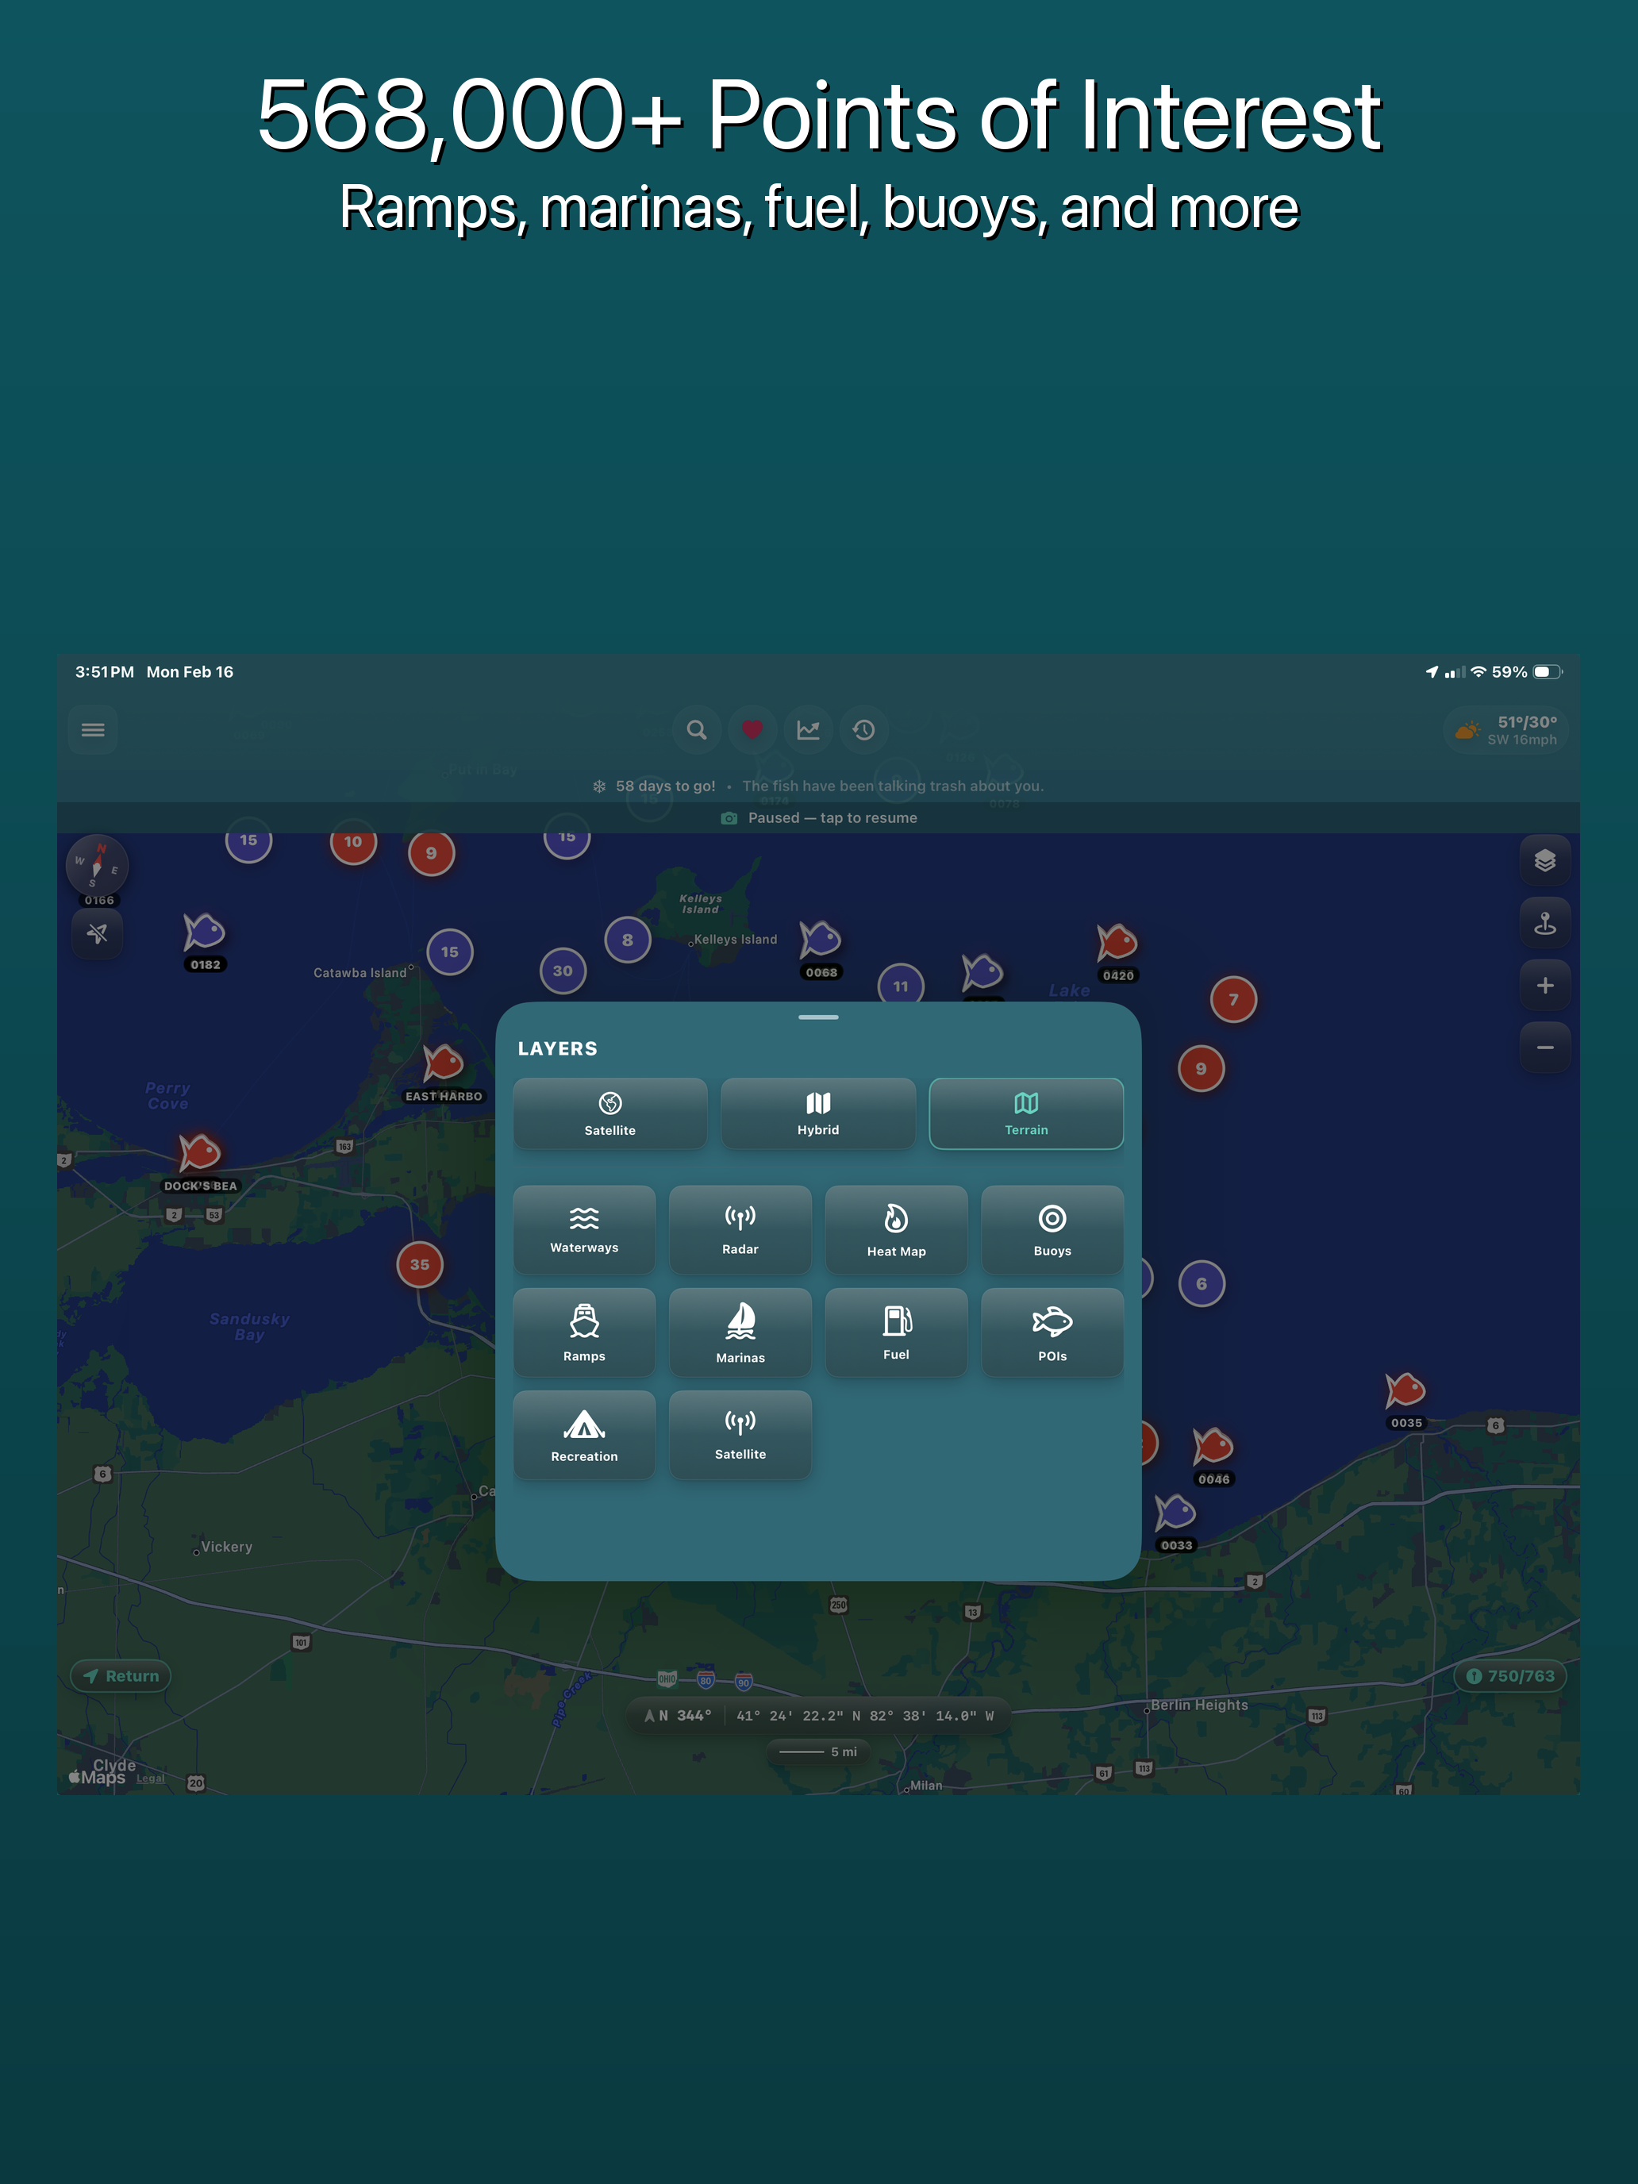Open the history clock icon
The height and width of the screenshot is (2184, 1638).
[x=864, y=729]
